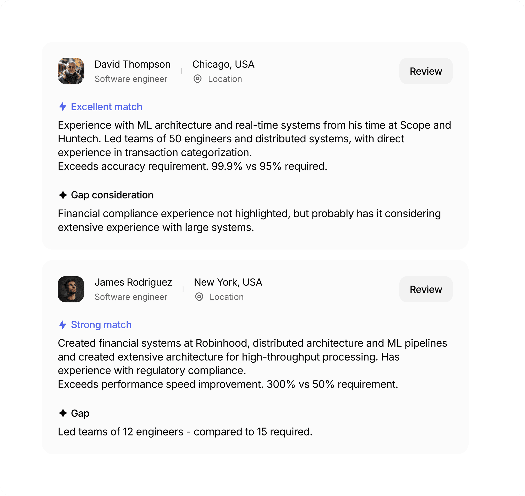525x496 pixels.
Task: Click the sparkle icon beside Gap consideration
Action: [x=63, y=195]
